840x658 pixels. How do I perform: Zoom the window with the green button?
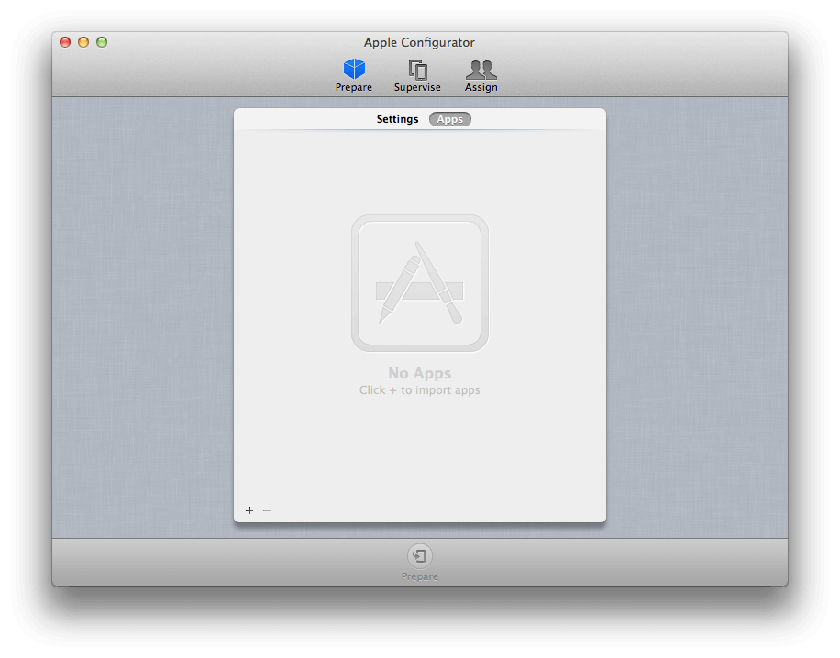pyautogui.click(x=102, y=42)
